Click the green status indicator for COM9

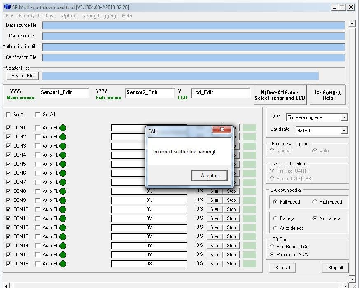[63, 200]
